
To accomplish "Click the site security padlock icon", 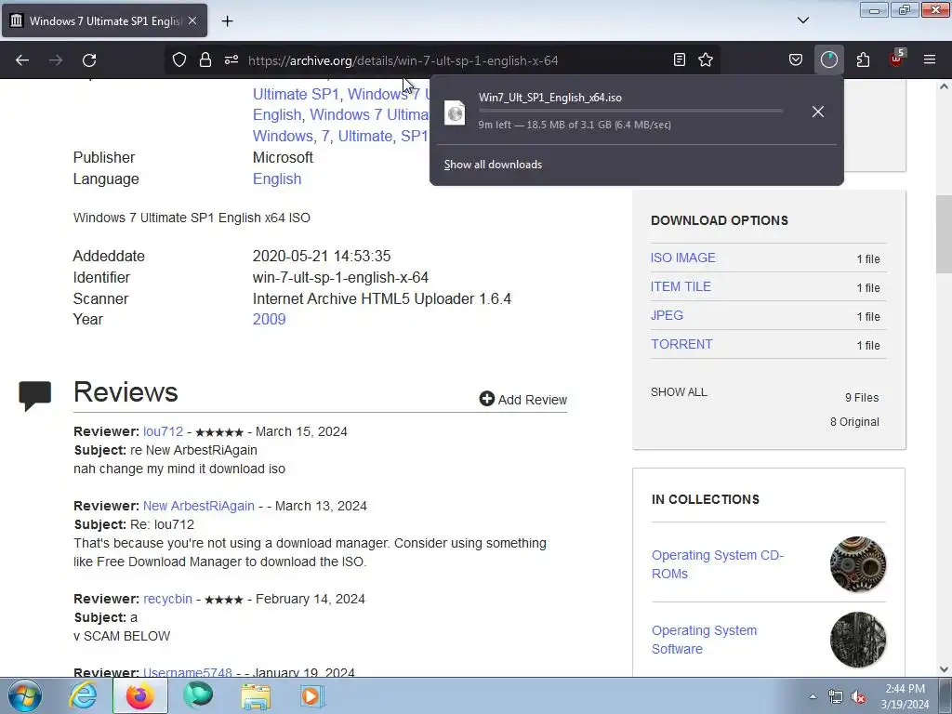I will (x=205, y=59).
